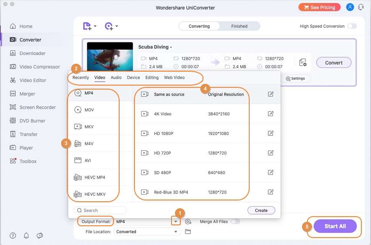Open the Video Compressor tool

tap(34, 67)
